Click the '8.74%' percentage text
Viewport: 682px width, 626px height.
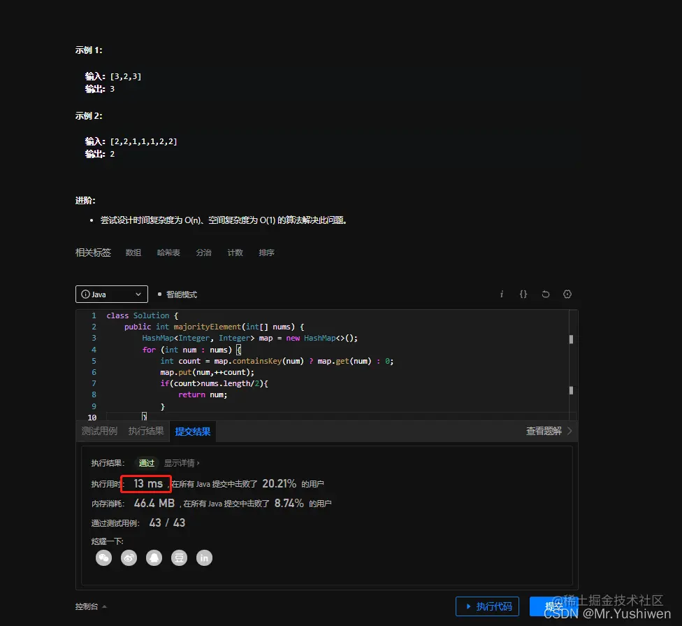pyautogui.click(x=289, y=503)
